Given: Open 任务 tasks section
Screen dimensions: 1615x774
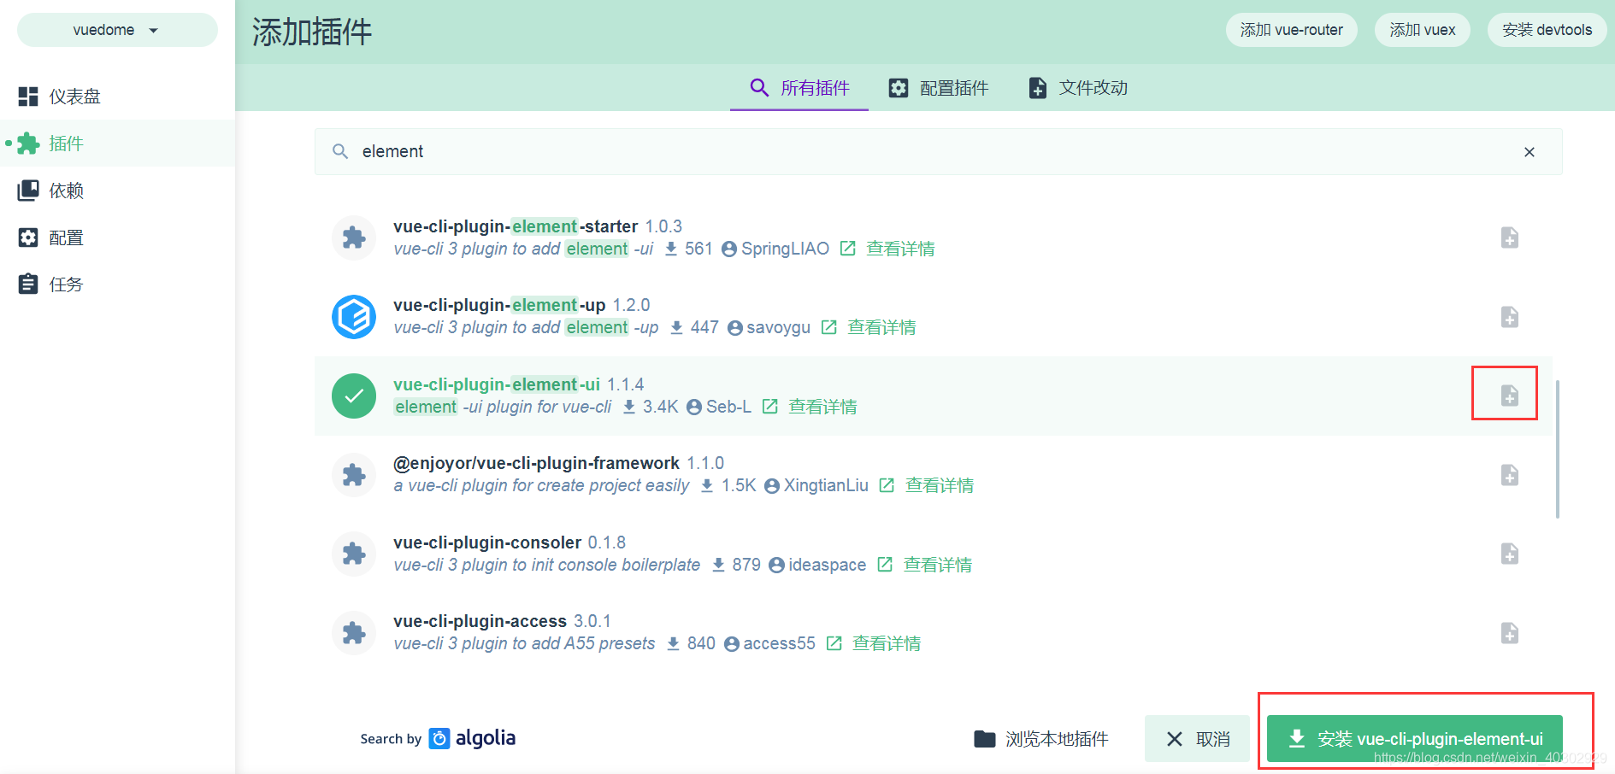Looking at the screenshot, I should pyautogui.click(x=117, y=284).
